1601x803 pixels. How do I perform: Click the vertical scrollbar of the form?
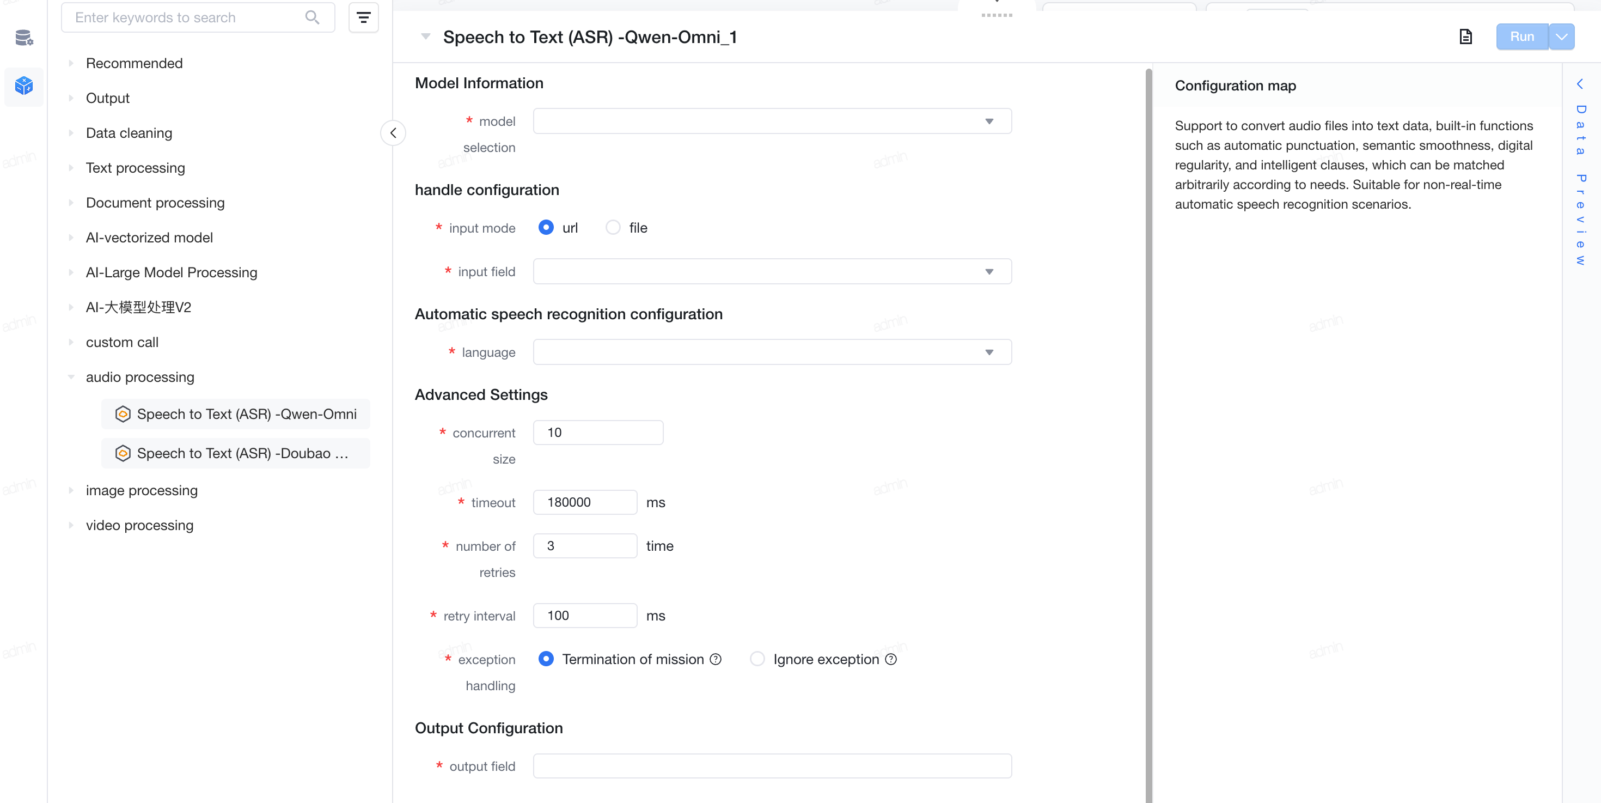coord(1149,435)
